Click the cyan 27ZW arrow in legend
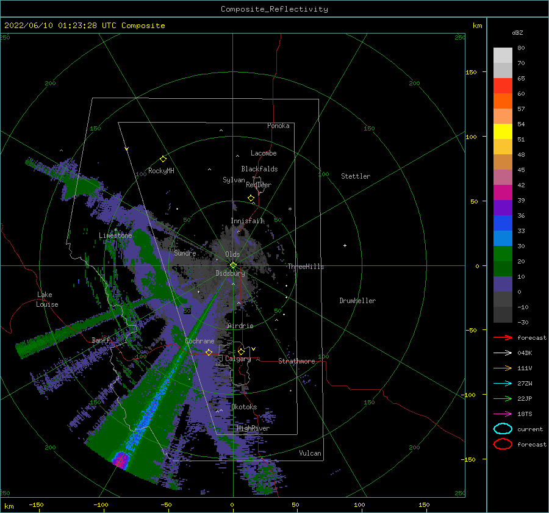Viewport: 549px width, 513px height. click(x=503, y=384)
